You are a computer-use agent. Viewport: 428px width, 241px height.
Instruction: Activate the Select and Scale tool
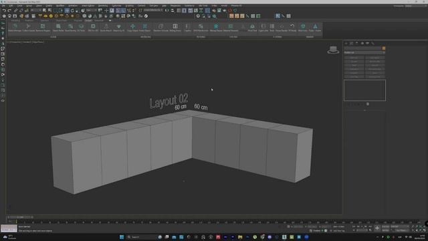coord(78,11)
